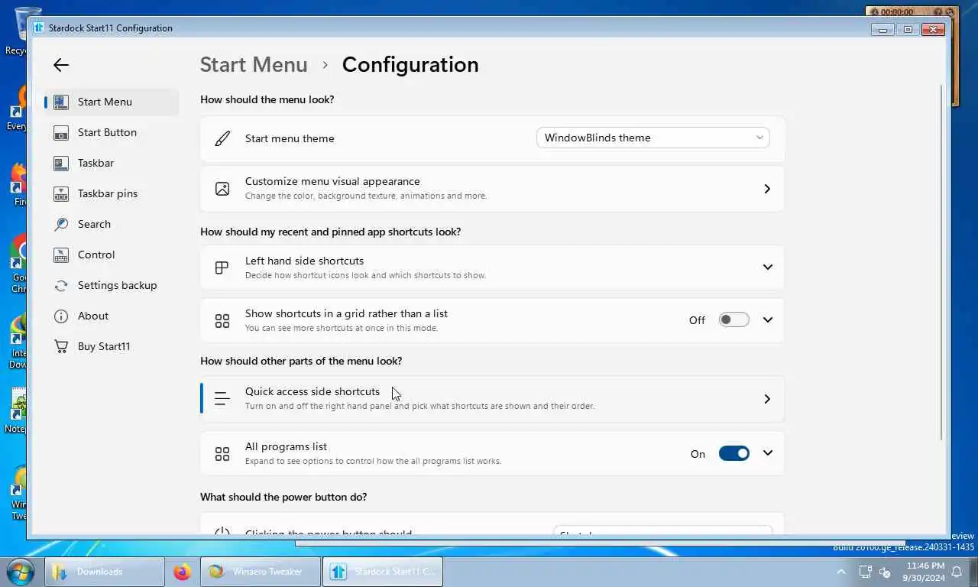This screenshot has width=978, height=587.
Task: Click the Quick access side shortcuts title
Action: pos(313,391)
